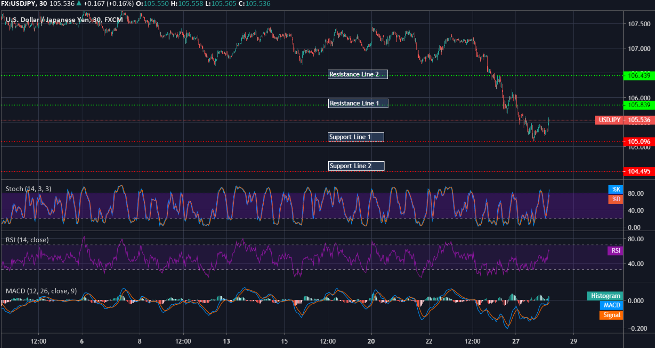Screen dimensions: 655x348
Task: Select the red 105.096 price marker
Action: 639,141
